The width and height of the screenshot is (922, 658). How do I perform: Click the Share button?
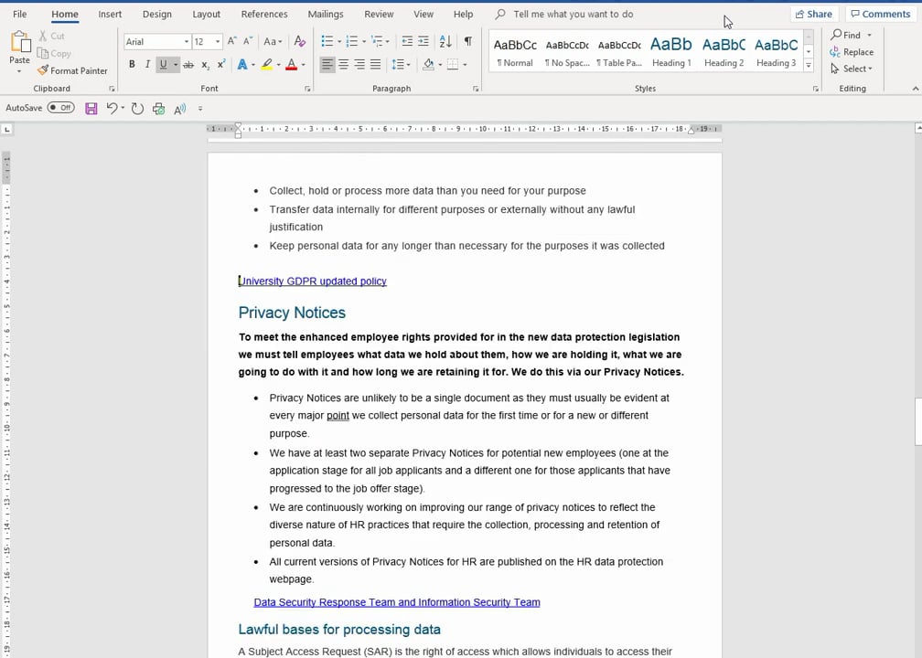(813, 14)
